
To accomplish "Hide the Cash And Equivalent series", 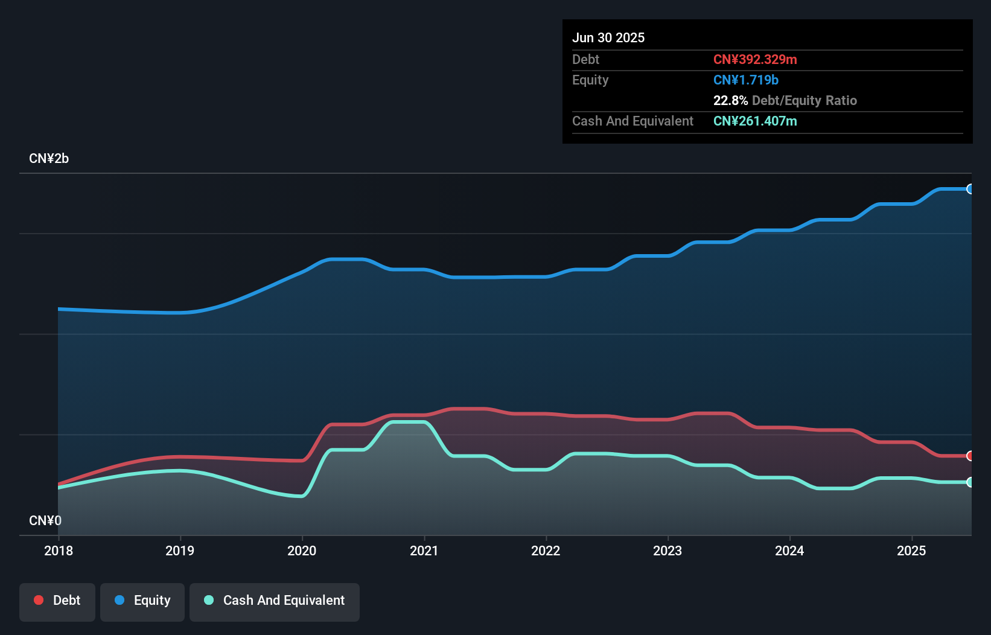I will pyautogui.click(x=275, y=601).
